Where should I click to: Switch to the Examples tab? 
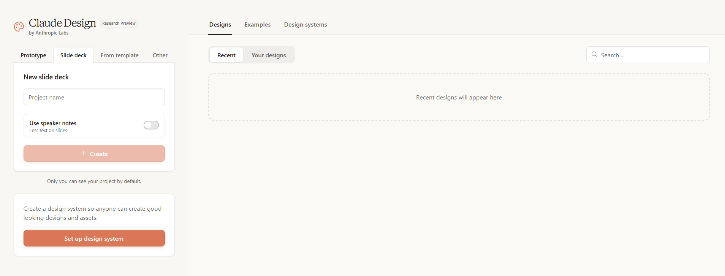coord(257,25)
